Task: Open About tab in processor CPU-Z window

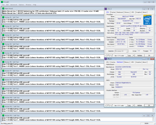Action: (x=145, y=12)
